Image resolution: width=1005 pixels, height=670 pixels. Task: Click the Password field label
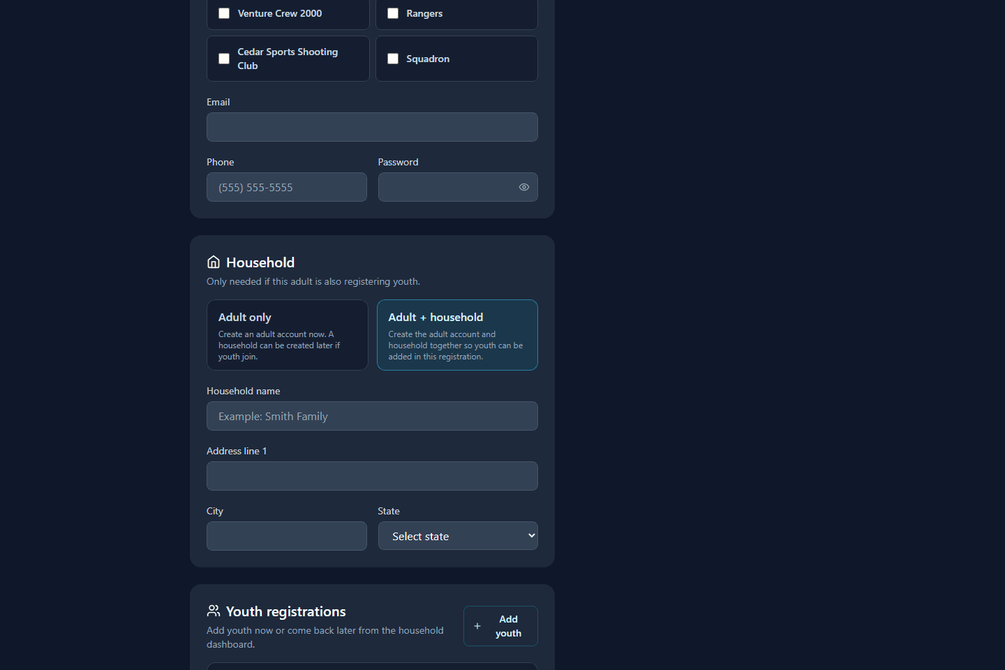pyautogui.click(x=399, y=162)
